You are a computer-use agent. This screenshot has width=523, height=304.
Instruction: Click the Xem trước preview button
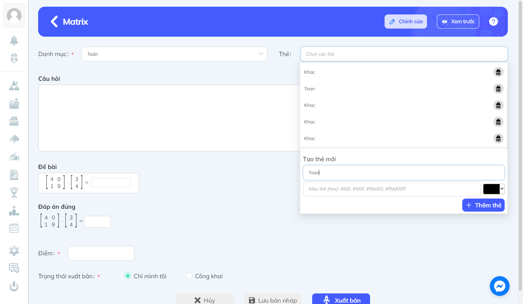(458, 22)
